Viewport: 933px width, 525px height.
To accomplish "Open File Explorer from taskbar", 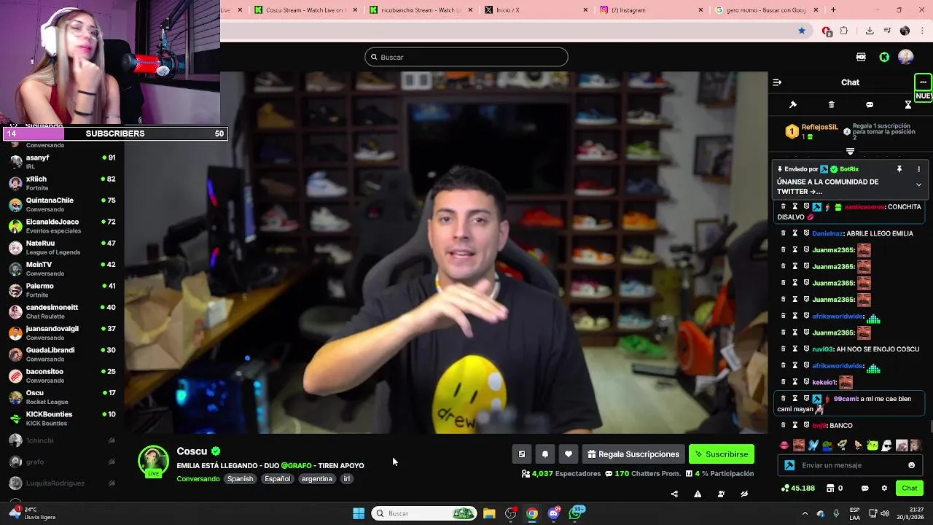I will (489, 513).
